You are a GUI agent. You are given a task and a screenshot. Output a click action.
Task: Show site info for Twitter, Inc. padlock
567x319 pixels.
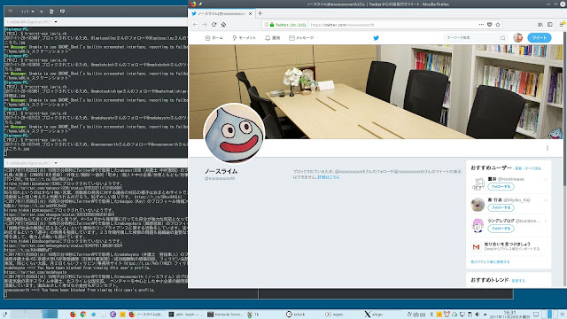(x=272, y=25)
